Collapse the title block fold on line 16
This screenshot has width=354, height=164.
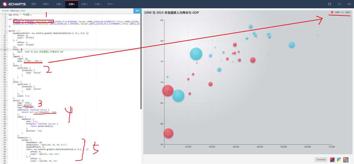[x=7, y=49]
